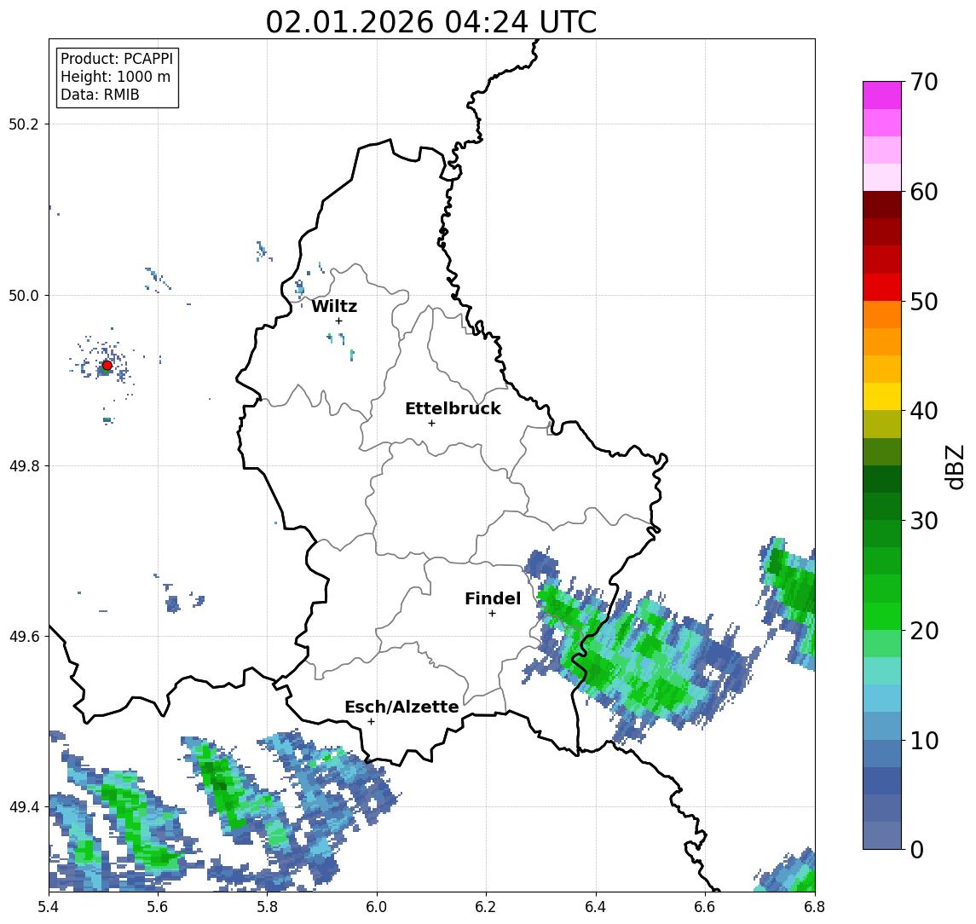Click the 30 tick on the colorbar
976x924 pixels.
click(x=924, y=521)
